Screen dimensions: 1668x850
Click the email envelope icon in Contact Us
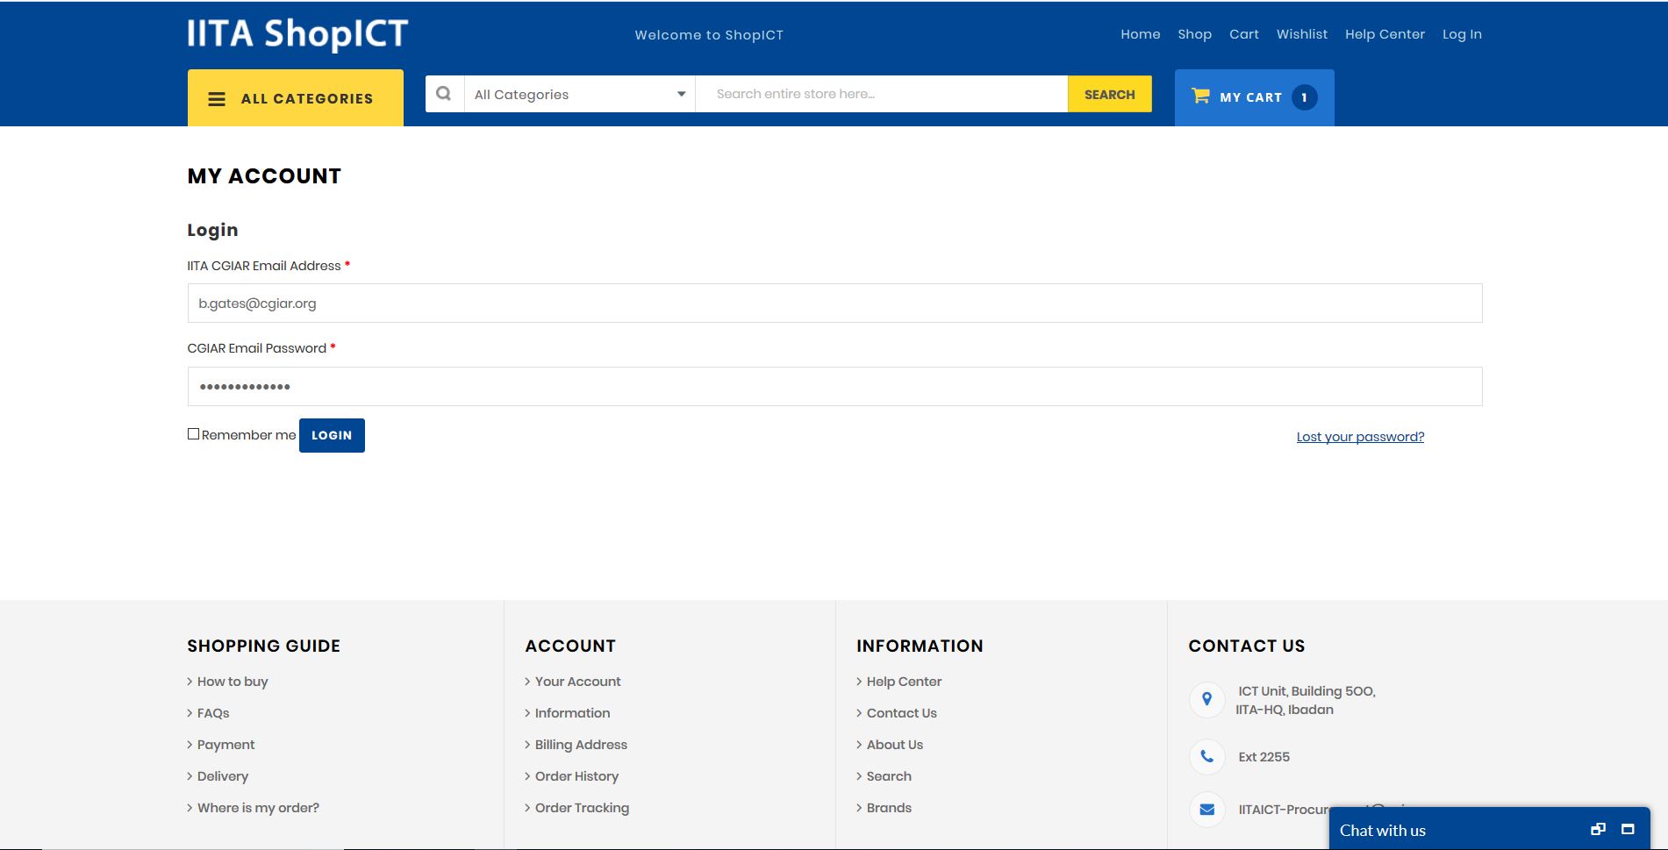pyautogui.click(x=1206, y=809)
